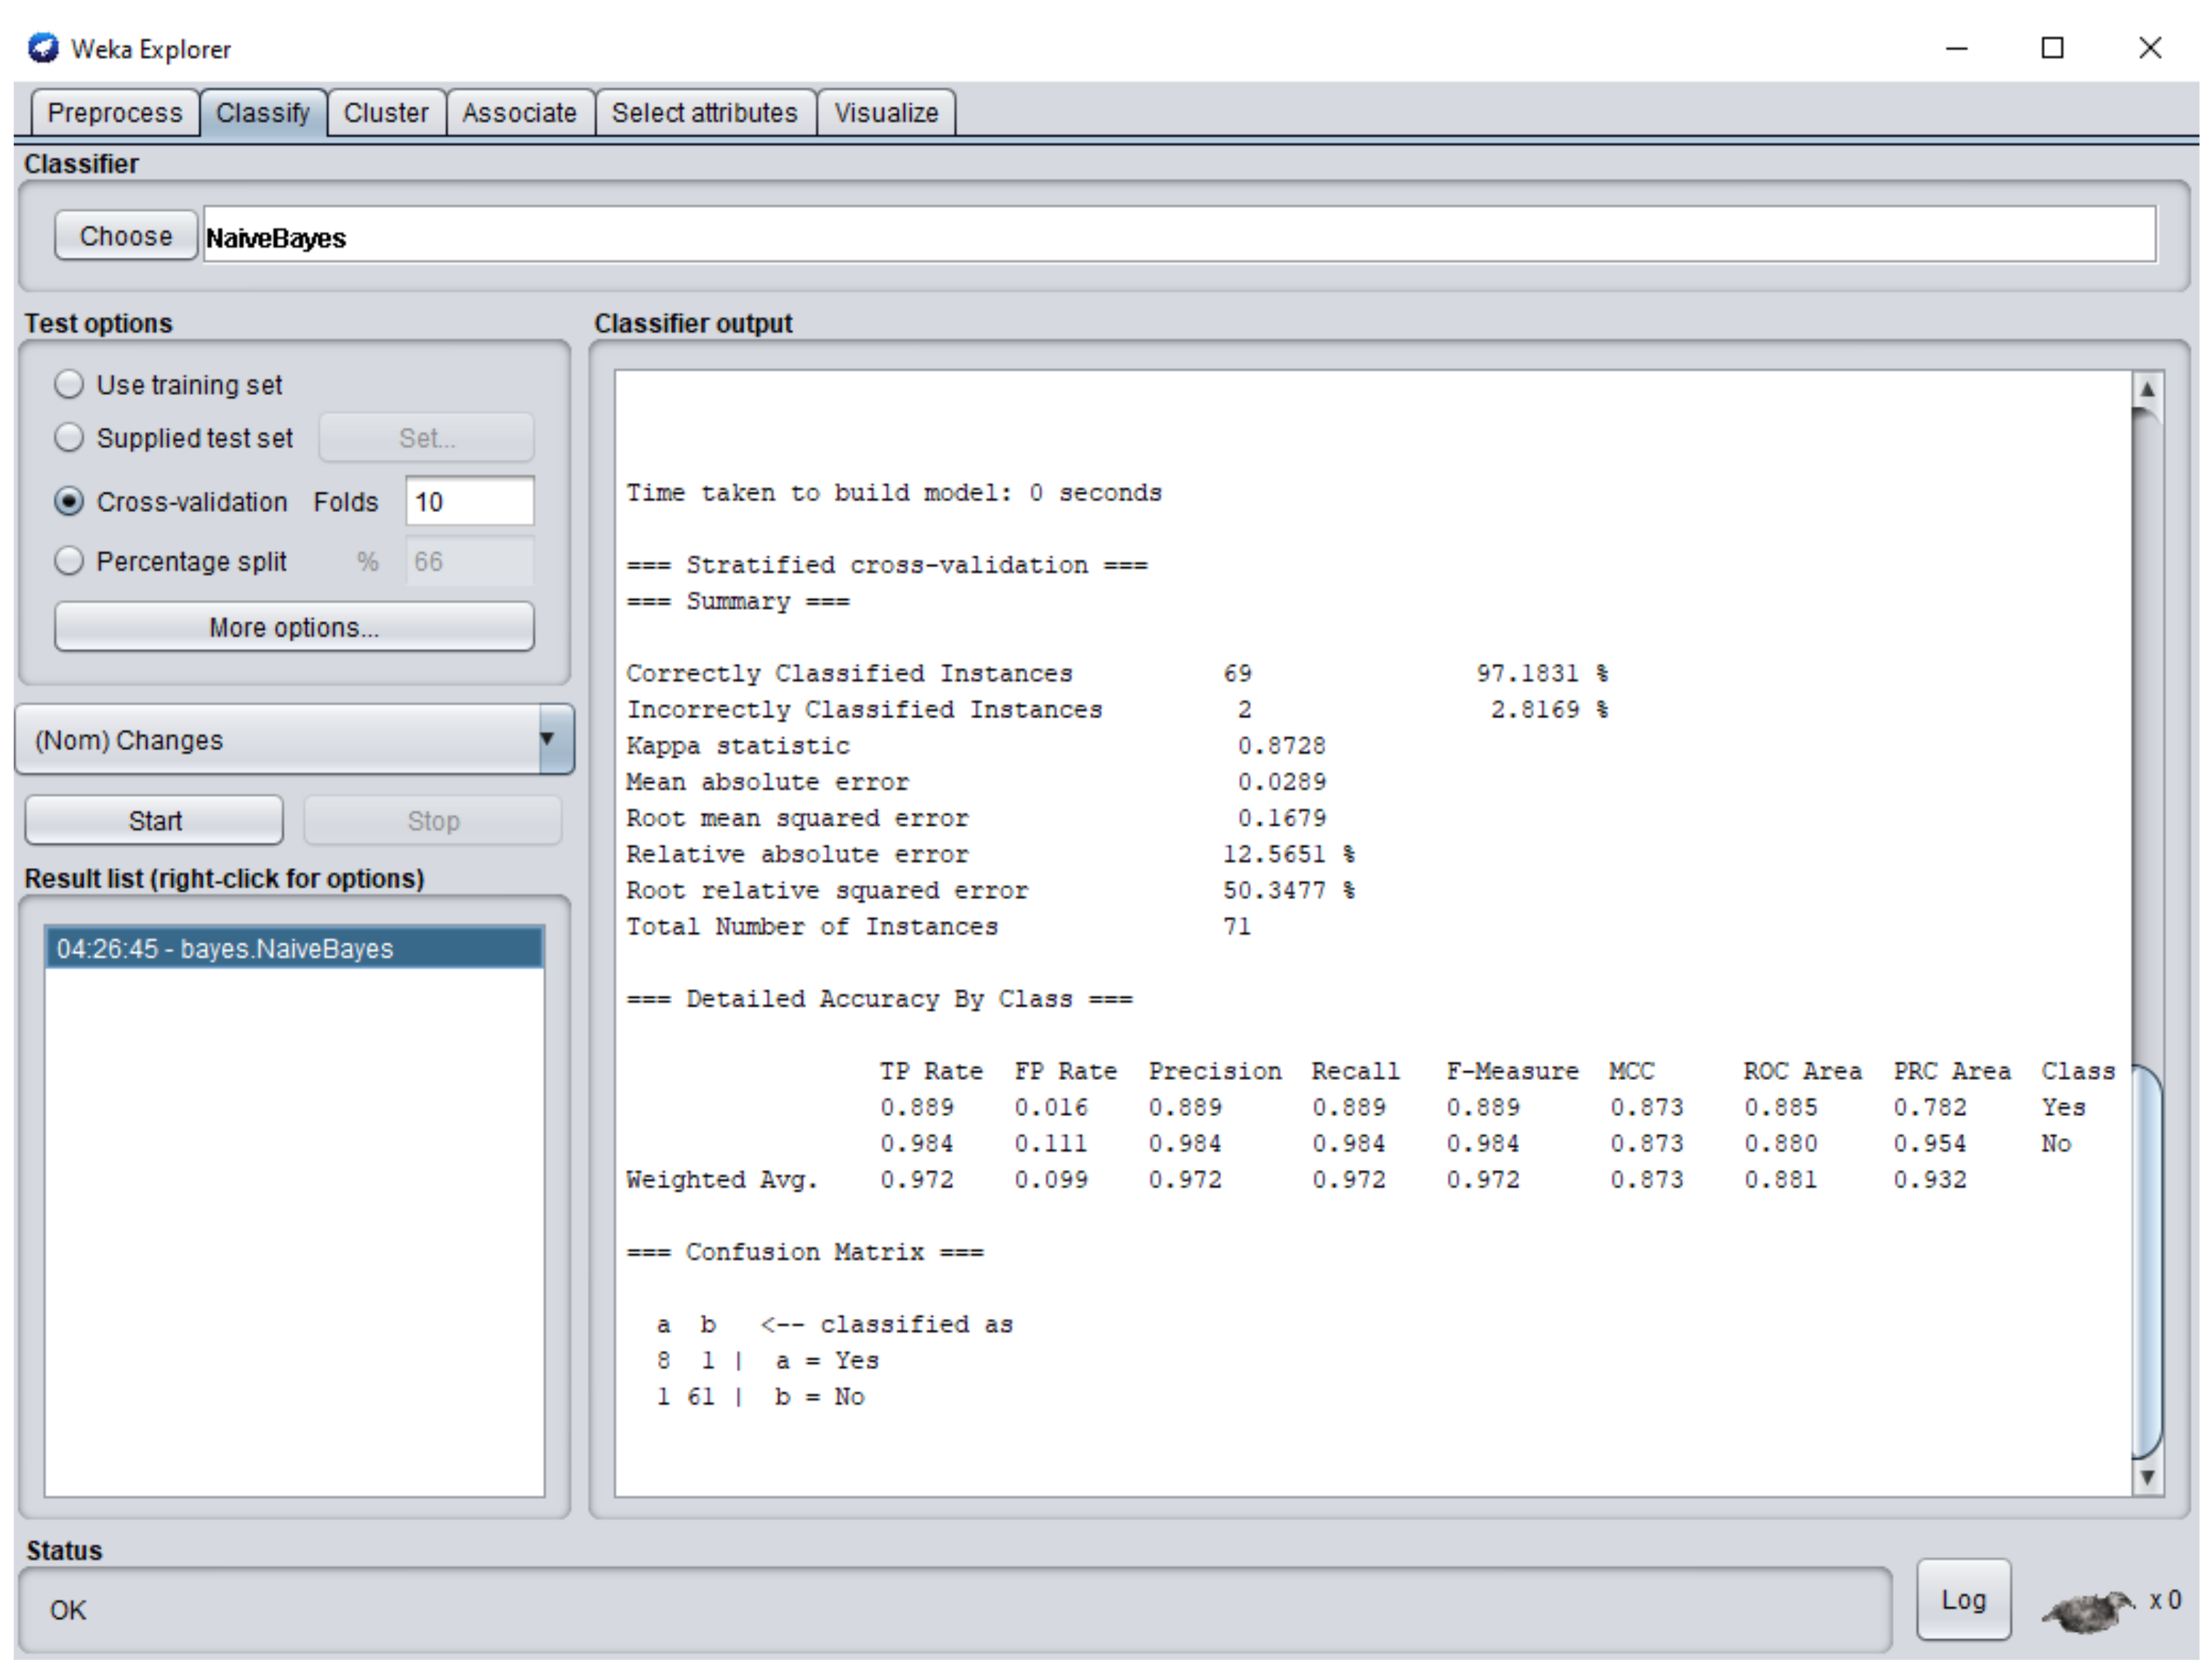Switch to the Preprocess tab
Image resolution: width=2212 pixels, height=1676 pixels.
pyautogui.click(x=115, y=113)
